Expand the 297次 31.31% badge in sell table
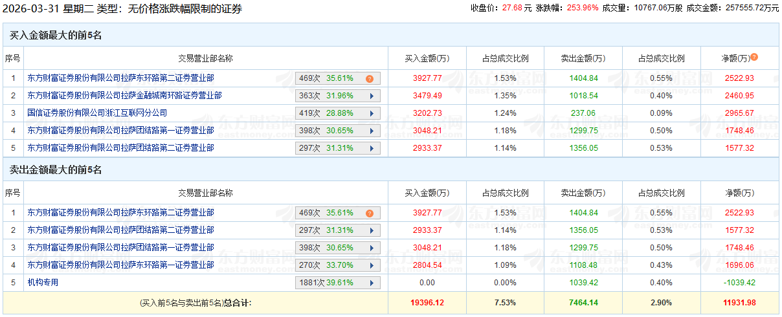 pyautogui.click(x=372, y=230)
